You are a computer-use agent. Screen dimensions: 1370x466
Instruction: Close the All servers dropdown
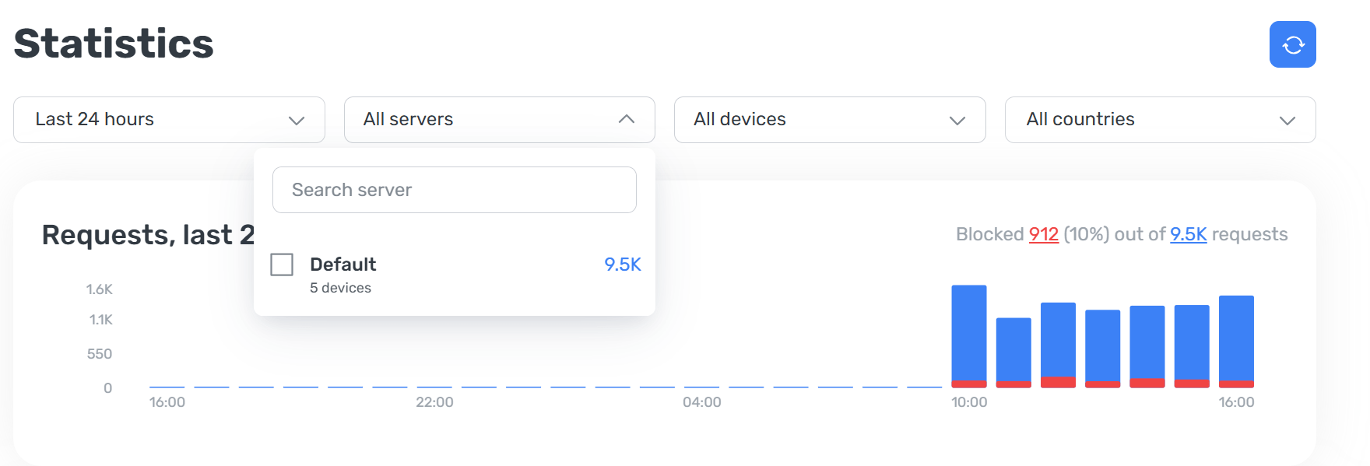click(x=499, y=120)
